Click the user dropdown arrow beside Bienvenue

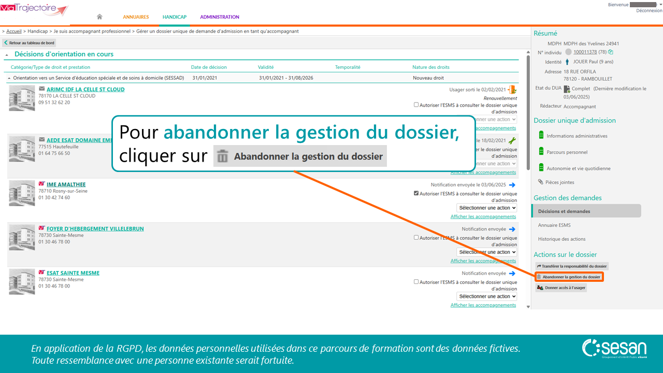click(661, 4)
